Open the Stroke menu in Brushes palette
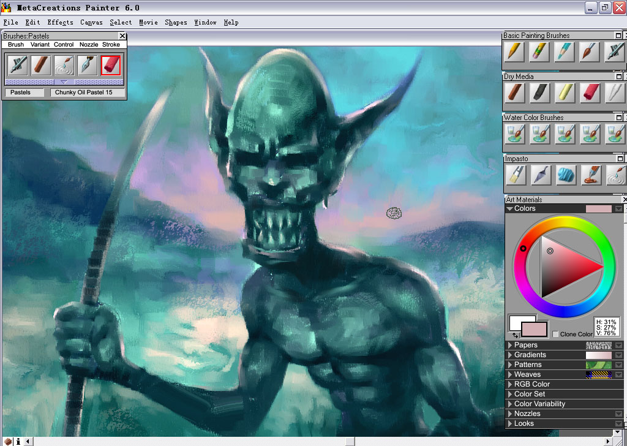Image resolution: width=627 pixels, height=446 pixels. click(111, 44)
